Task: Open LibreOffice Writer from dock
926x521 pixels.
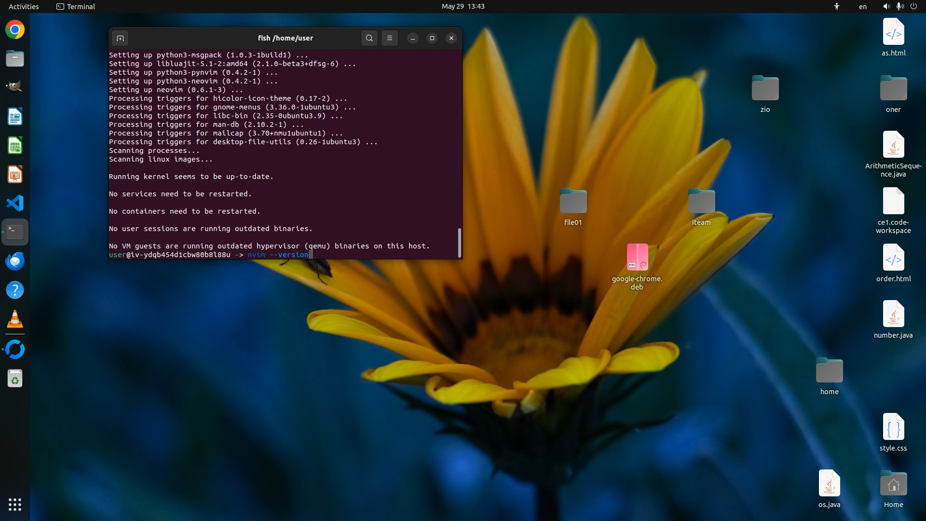Action: 15,117
